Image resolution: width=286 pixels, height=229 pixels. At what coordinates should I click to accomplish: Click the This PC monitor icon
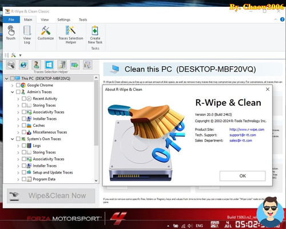[17, 78]
